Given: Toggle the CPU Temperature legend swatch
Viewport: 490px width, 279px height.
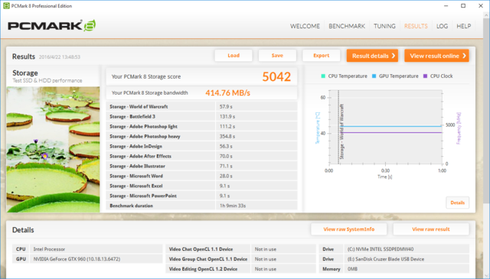Looking at the screenshot, I should pos(323,76).
